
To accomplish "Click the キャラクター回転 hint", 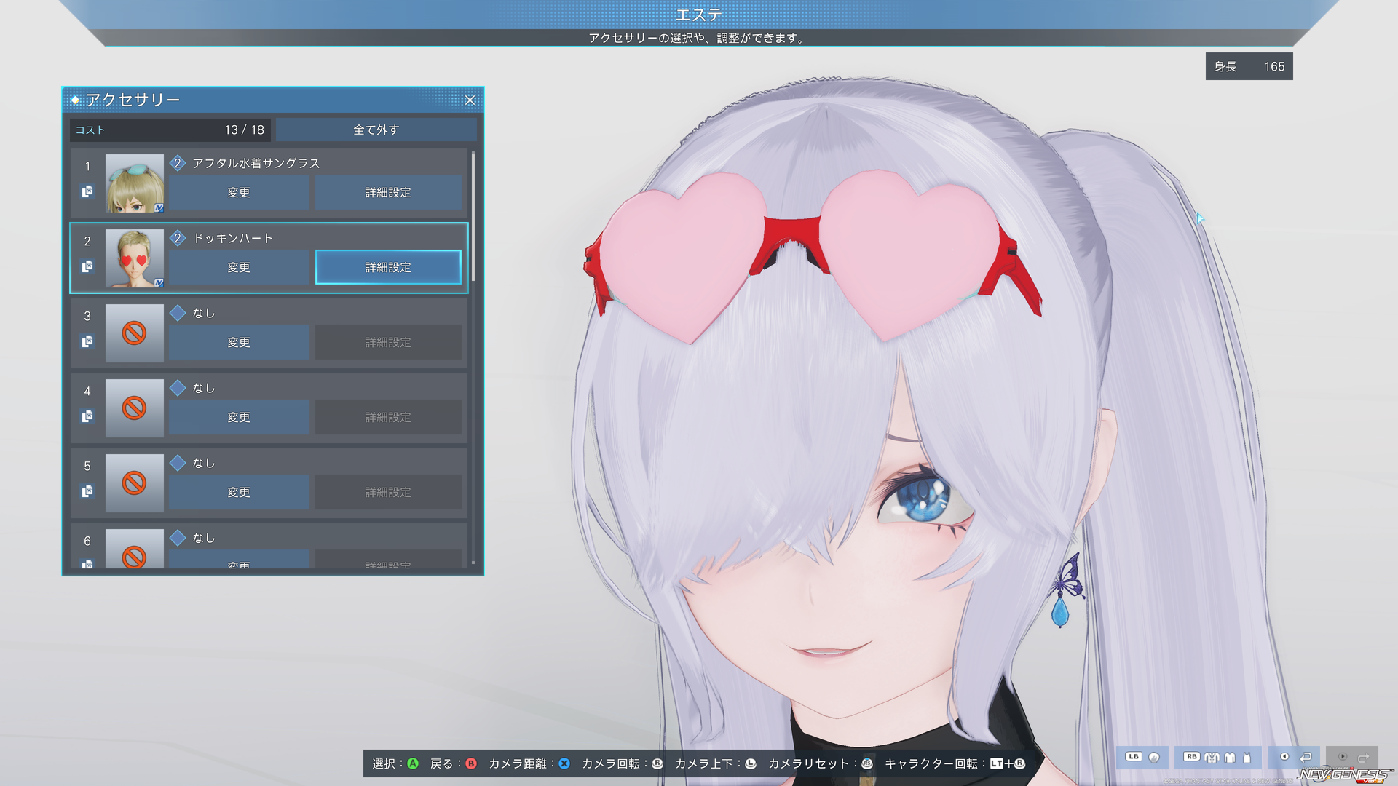I will [955, 763].
